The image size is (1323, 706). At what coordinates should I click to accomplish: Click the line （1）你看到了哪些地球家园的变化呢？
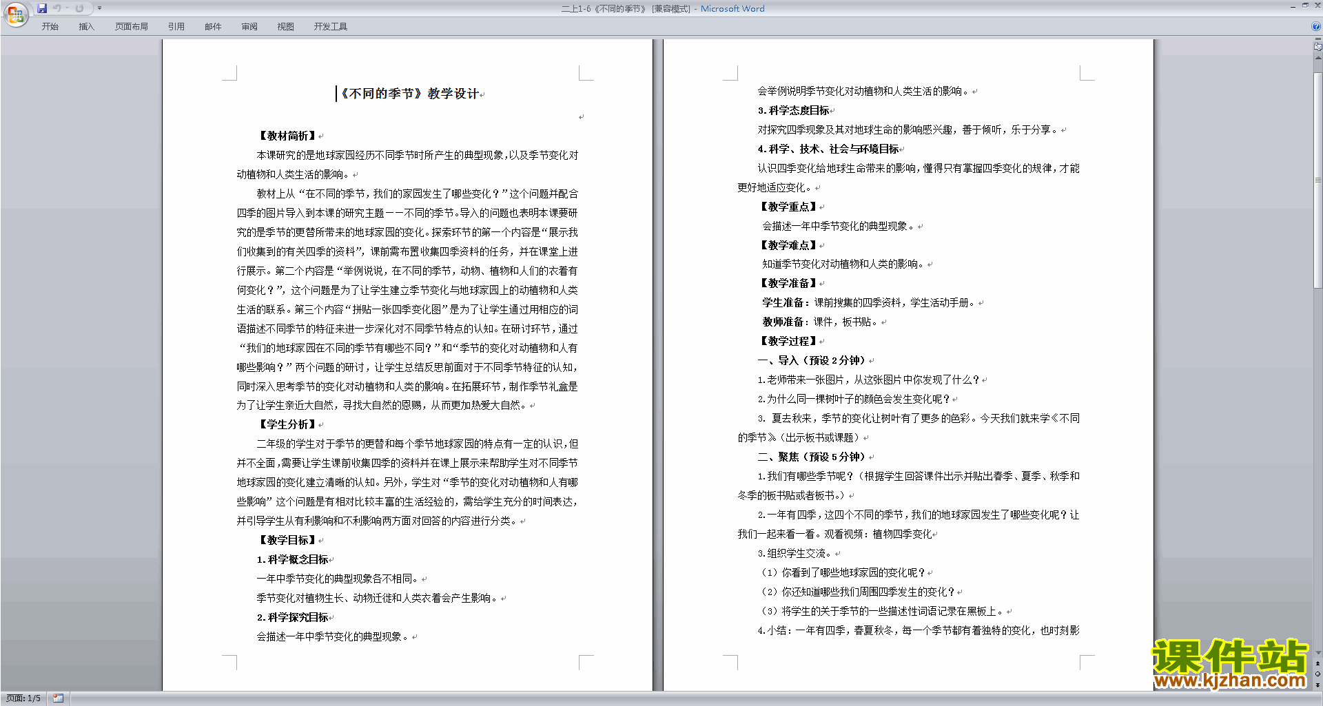pyautogui.click(x=843, y=572)
